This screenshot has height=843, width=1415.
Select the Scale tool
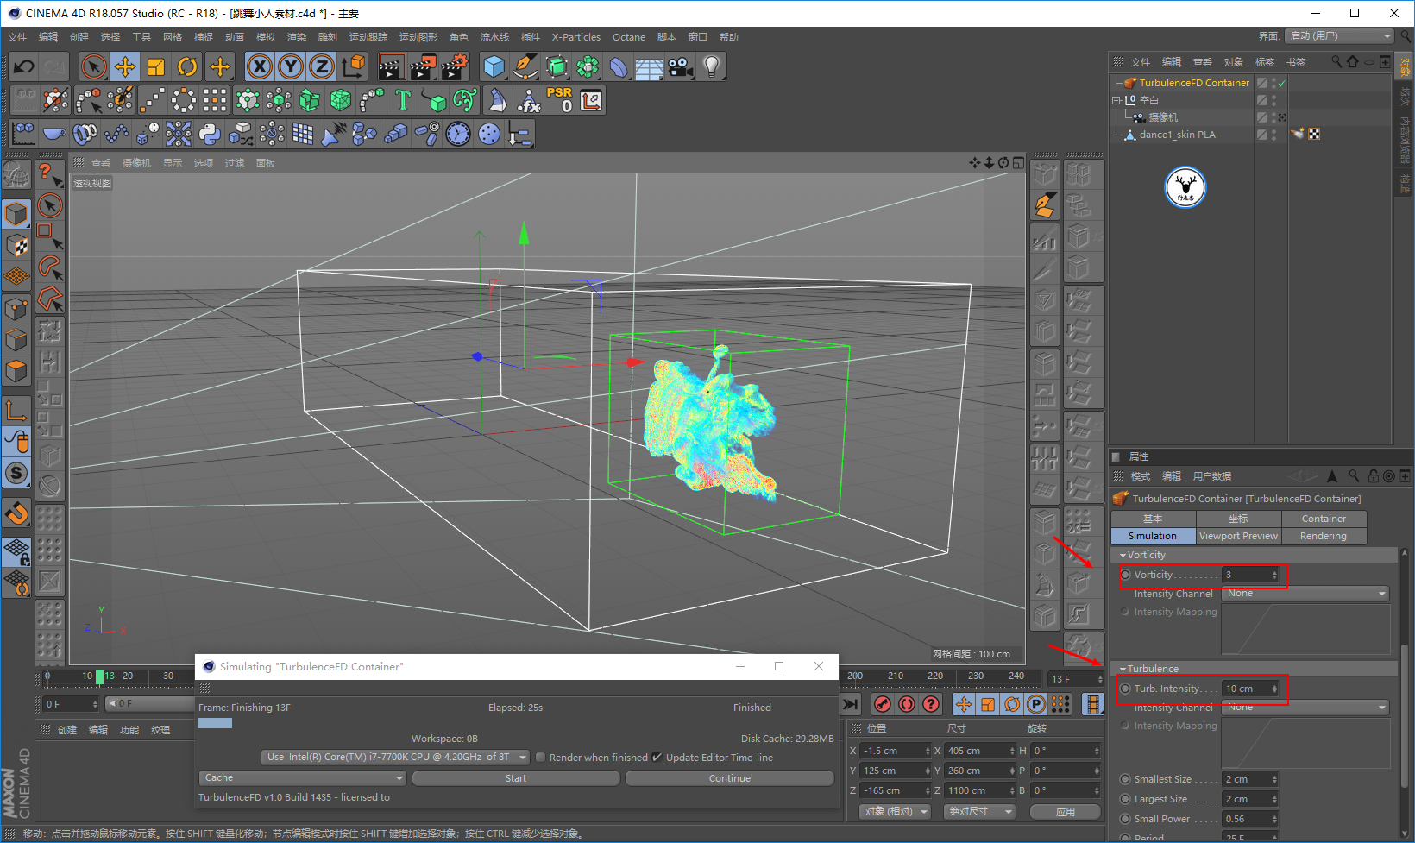[x=156, y=66]
